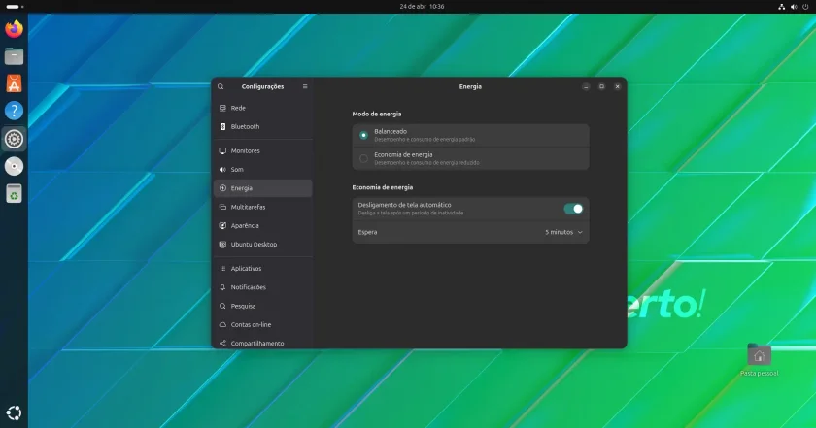The height and width of the screenshot is (428, 816).
Task: Click the volume icon in top bar
Action: [794, 7]
